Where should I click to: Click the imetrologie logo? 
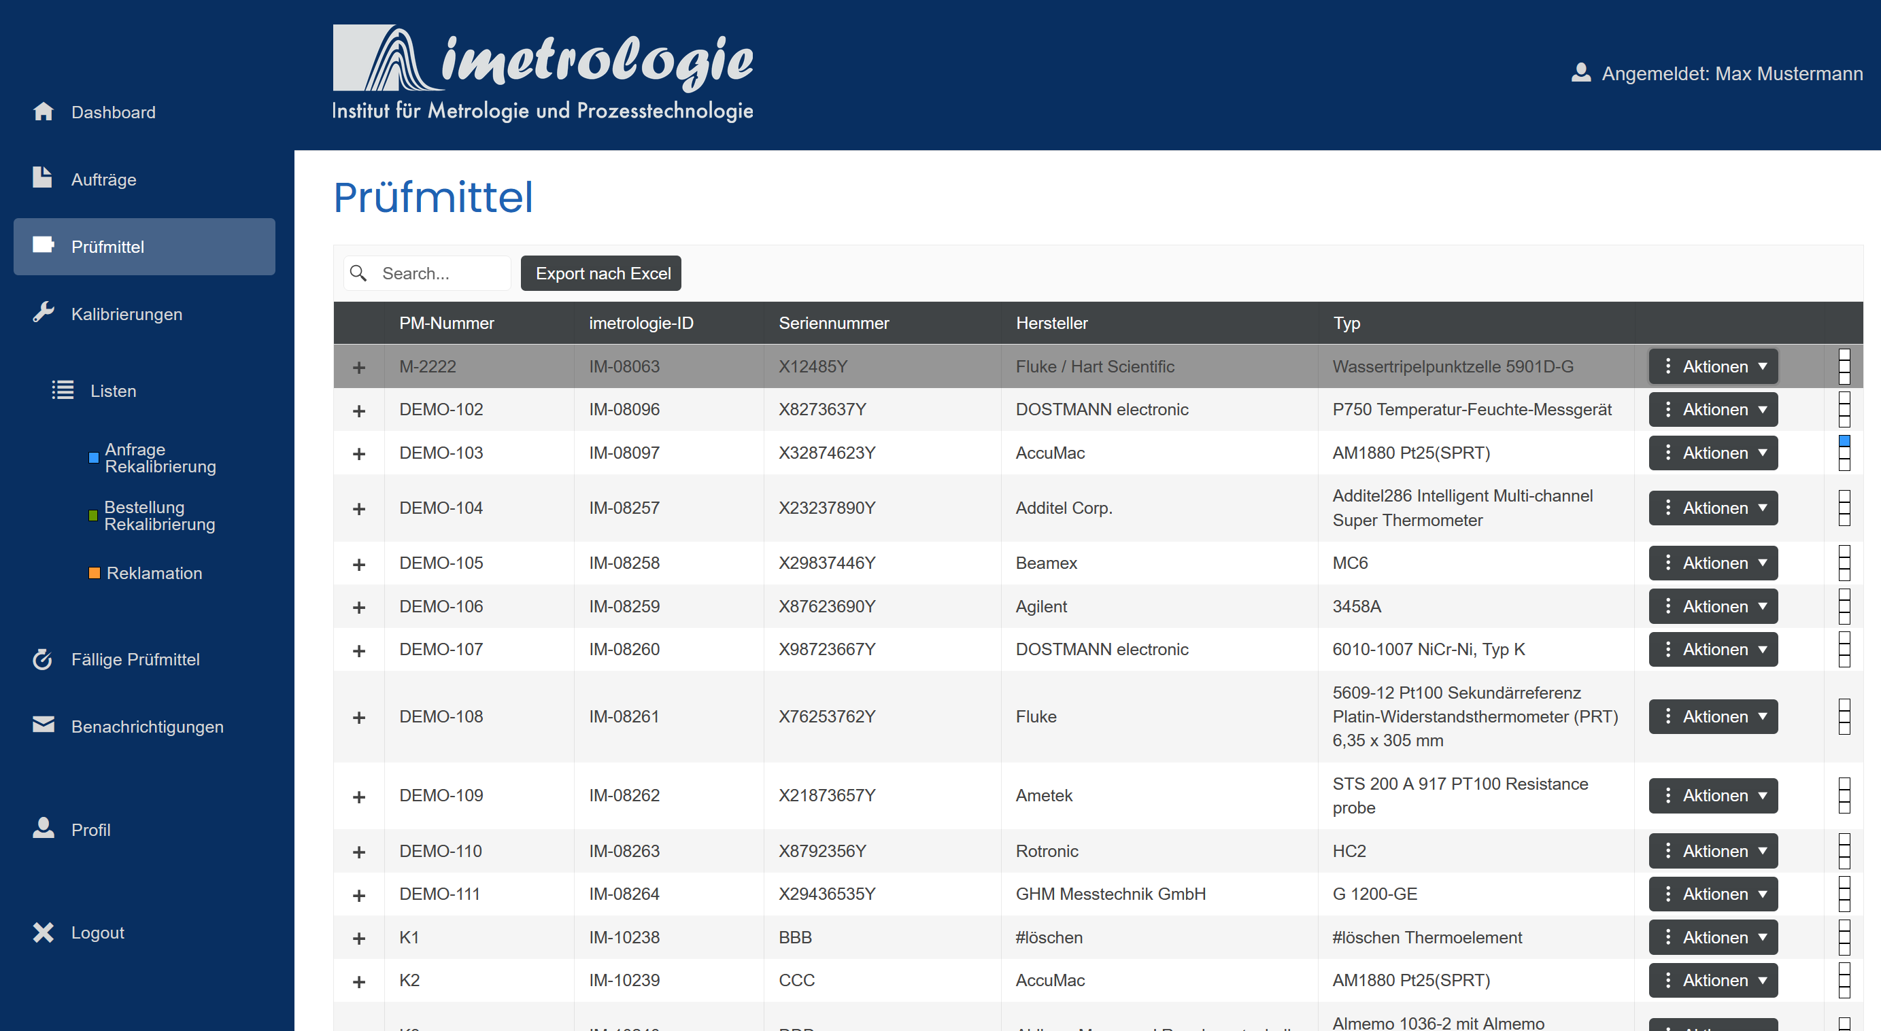coord(543,73)
